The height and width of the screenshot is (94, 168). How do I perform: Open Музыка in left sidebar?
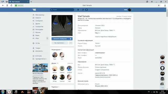[x=38, y=32]
